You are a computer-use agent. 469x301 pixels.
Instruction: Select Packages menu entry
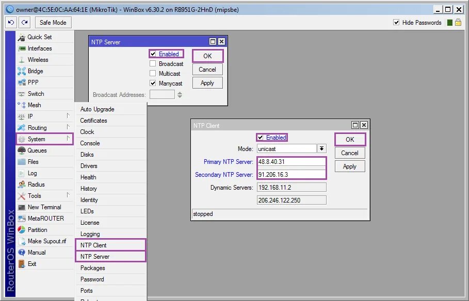[x=110, y=268]
